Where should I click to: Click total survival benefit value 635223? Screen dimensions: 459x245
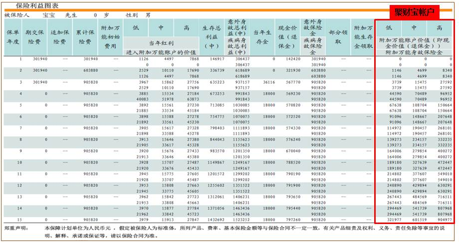pos(217,82)
